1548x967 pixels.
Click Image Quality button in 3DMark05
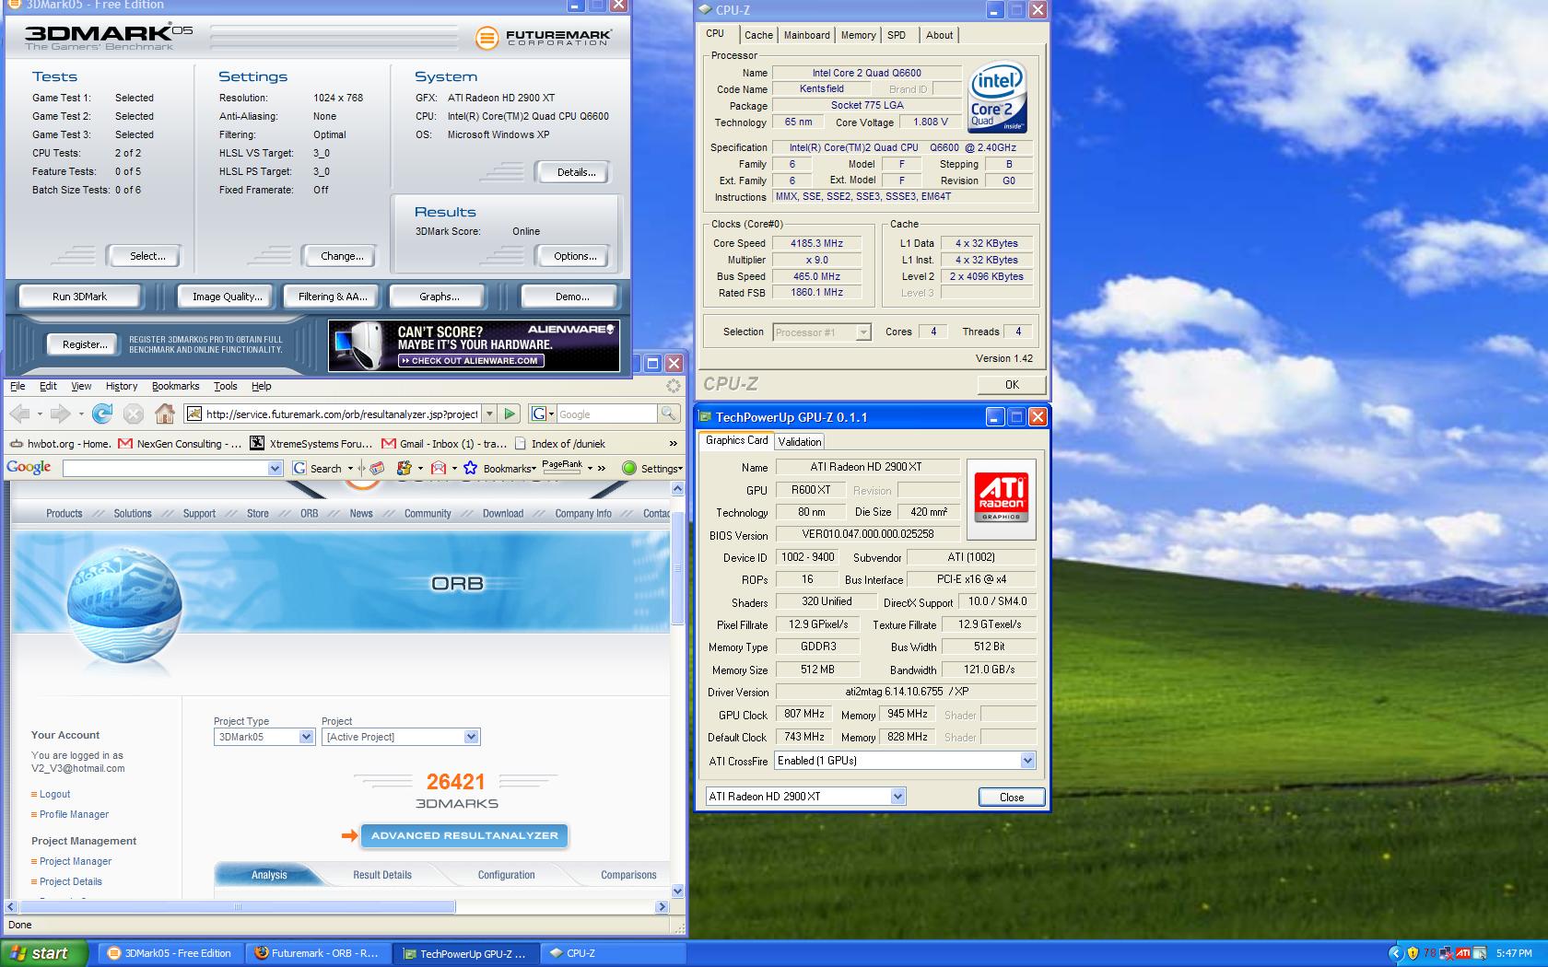pyautogui.click(x=227, y=297)
